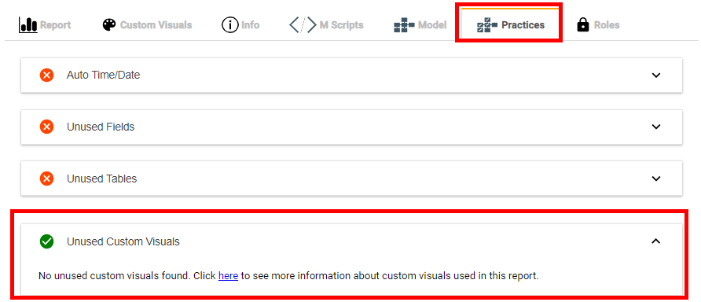Follow the 'here' custom visuals link
This screenshot has height=302, width=701.
coord(228,276)
